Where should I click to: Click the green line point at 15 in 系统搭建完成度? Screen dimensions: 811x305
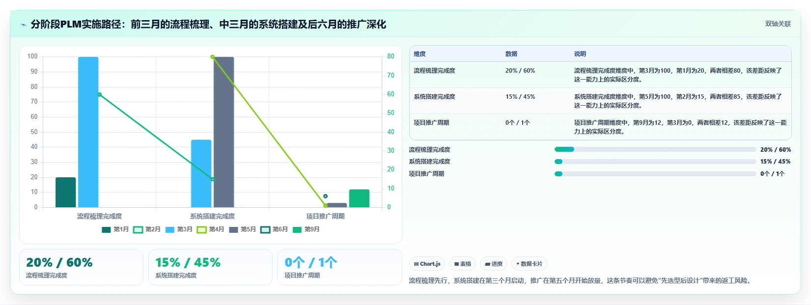point(212,179)
